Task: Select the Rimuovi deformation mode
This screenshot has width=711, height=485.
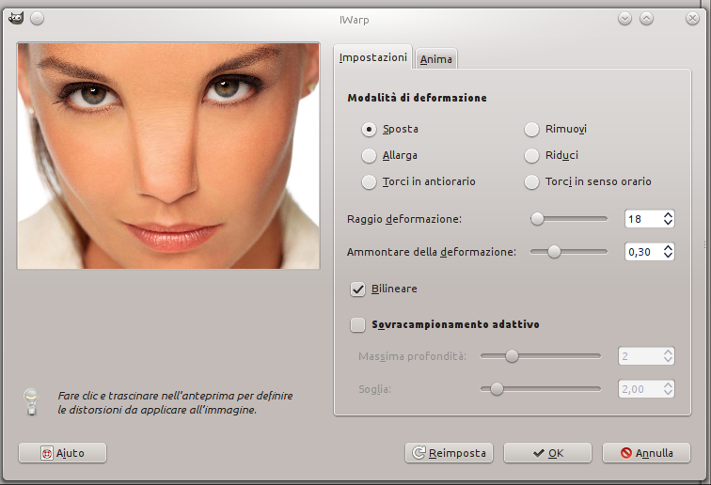Action: click(532, 129)
